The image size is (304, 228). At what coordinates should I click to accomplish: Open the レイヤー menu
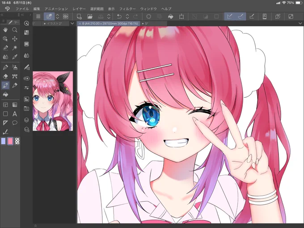point(79,9)
